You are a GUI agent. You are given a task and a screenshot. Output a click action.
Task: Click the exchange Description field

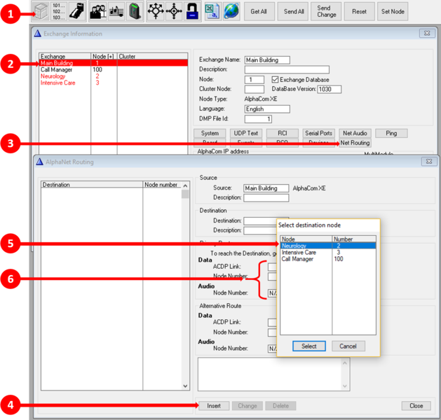coord(287,69)
